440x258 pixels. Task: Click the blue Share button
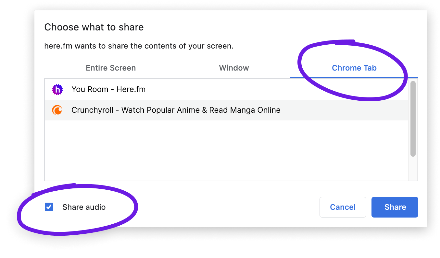(395, 207)
